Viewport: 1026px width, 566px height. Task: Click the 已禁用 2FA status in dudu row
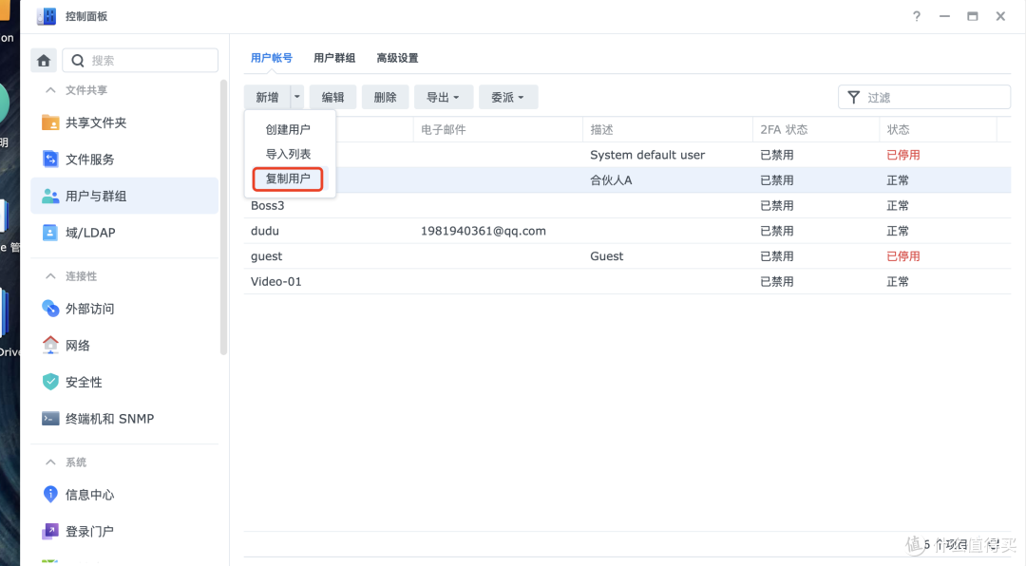click(x=777, y=231)
